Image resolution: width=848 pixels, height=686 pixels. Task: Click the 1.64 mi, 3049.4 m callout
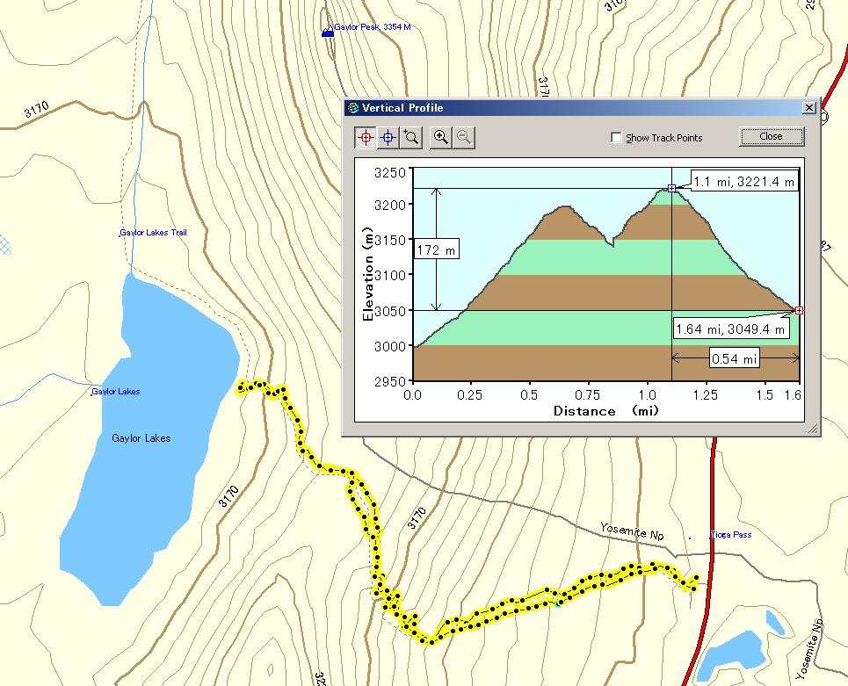730,329
